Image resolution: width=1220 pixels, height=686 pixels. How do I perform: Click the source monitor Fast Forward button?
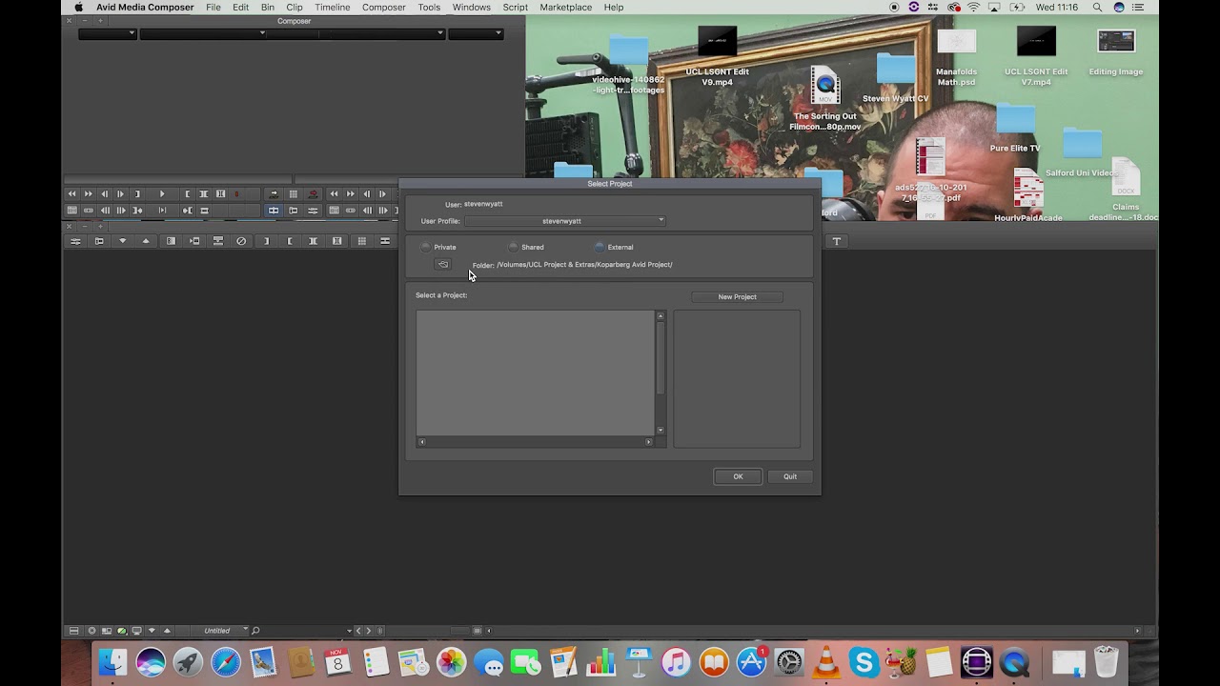click(89, 194)
